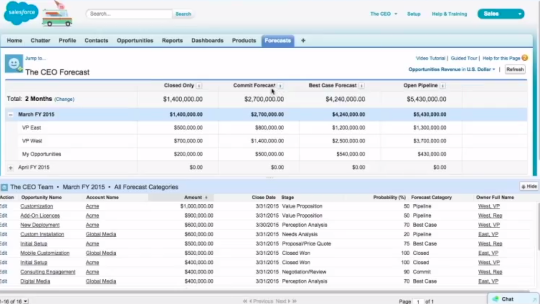Viewport: 540px width, 304px height.
Task: Open the Sales app dropdown menu
Action: [501, 14]
